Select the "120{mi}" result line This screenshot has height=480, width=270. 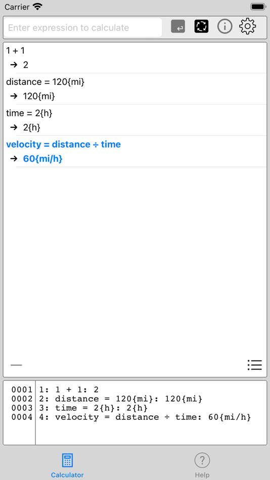[x=39, y=96]
